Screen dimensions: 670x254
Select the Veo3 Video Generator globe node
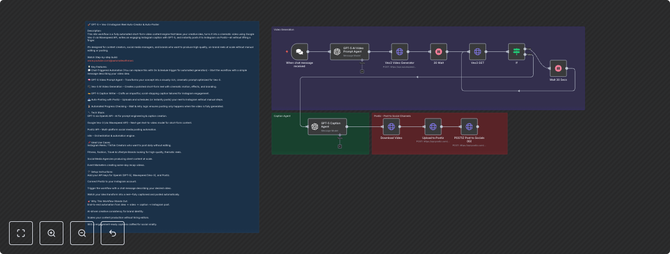pos(400,51)
